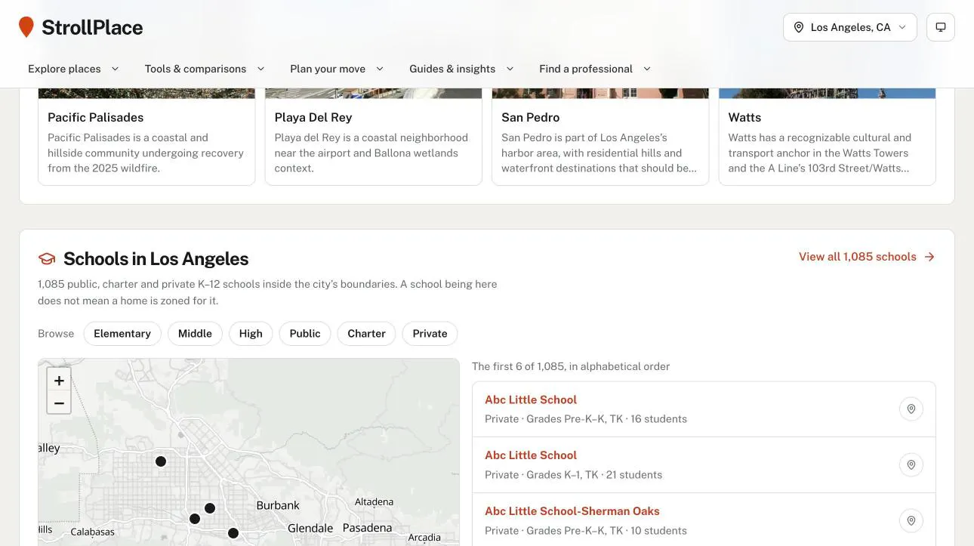
Task: Filter to Public schools
Action: (305, 334)
